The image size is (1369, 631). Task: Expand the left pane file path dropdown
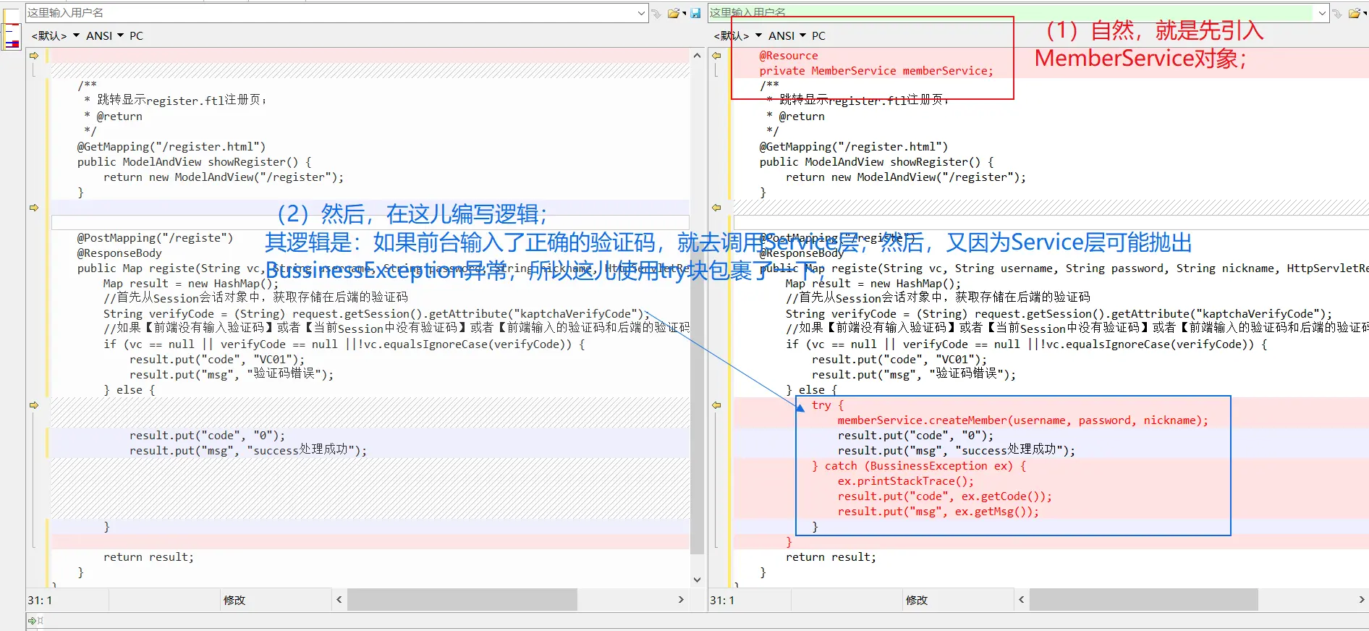641,13
